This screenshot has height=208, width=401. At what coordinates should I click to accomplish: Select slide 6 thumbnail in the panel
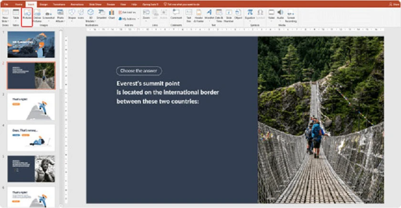pyautogui.click(x=31, y=197)
